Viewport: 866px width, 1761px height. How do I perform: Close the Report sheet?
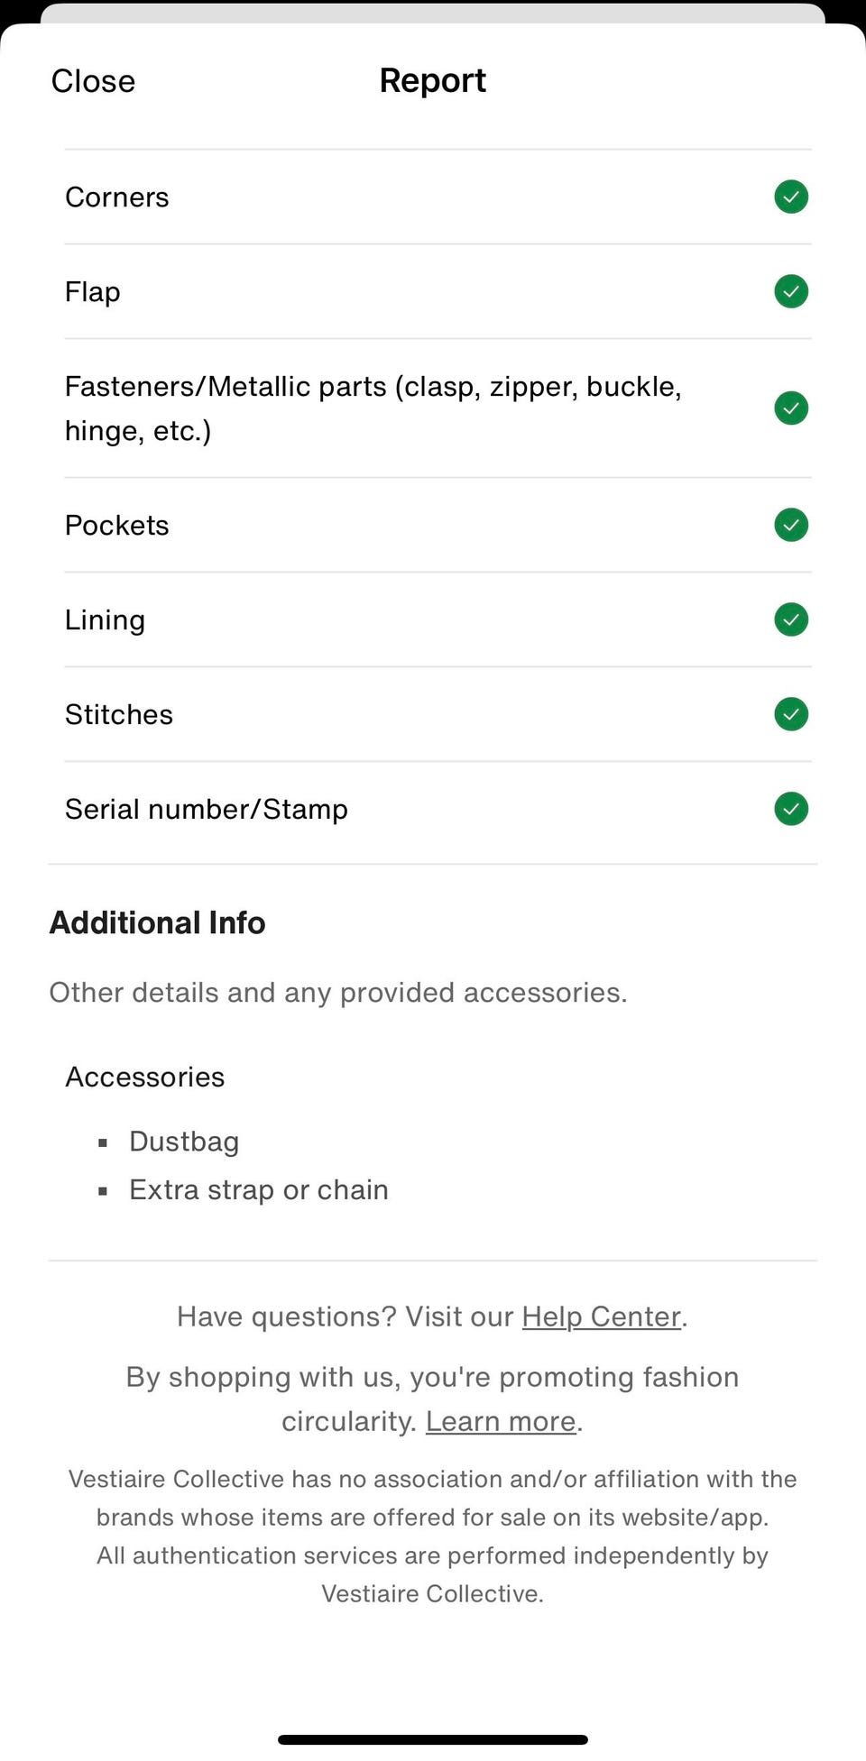click(93, 81)
